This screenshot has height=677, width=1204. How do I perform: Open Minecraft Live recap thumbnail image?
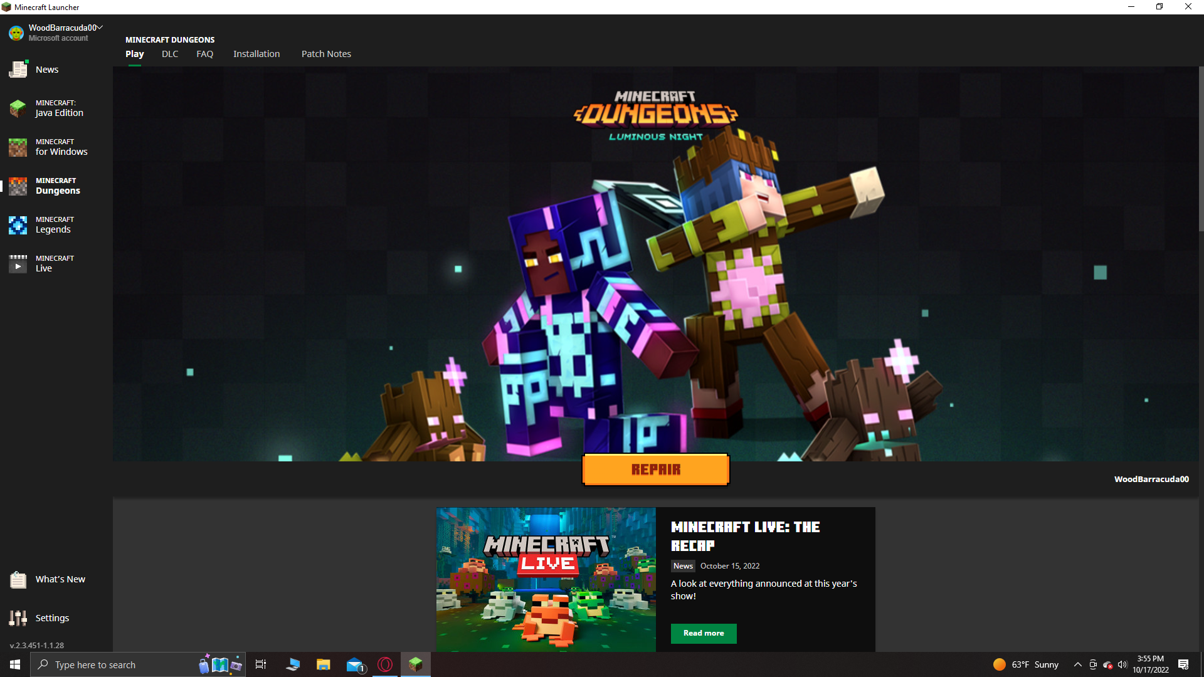tap(546, 579)
